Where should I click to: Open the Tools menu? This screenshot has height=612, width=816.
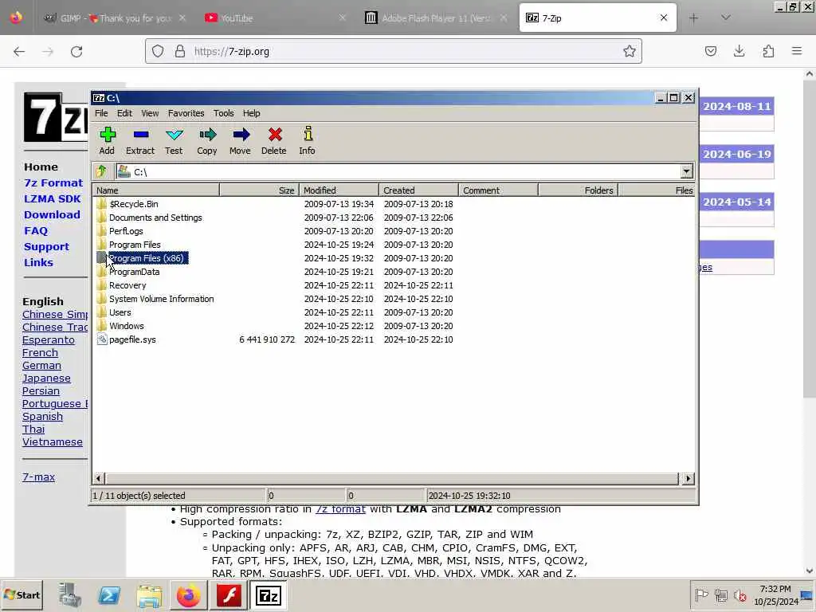click(224, 113)
